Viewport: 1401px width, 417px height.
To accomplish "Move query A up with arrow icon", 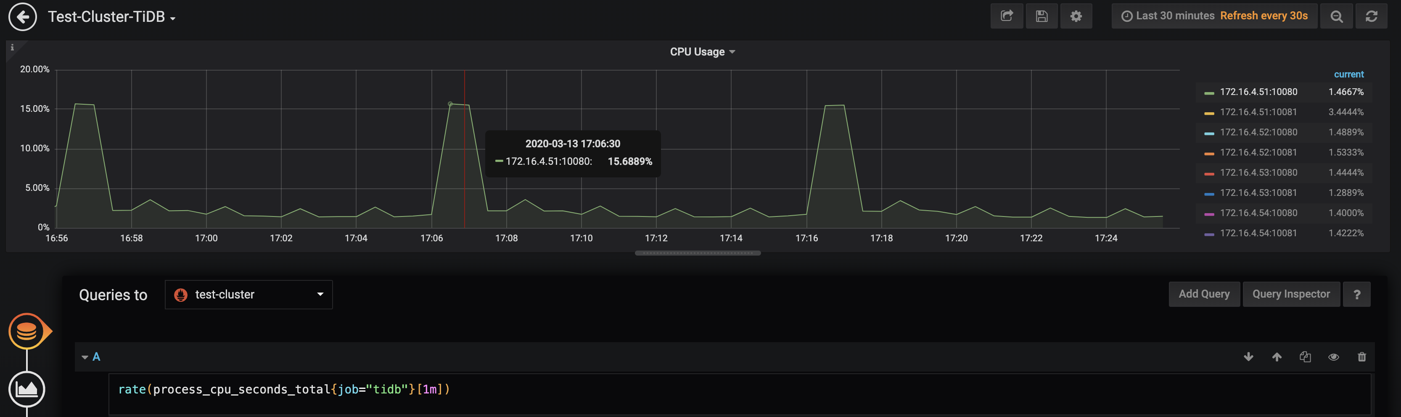I will (x=1277, y=356).
